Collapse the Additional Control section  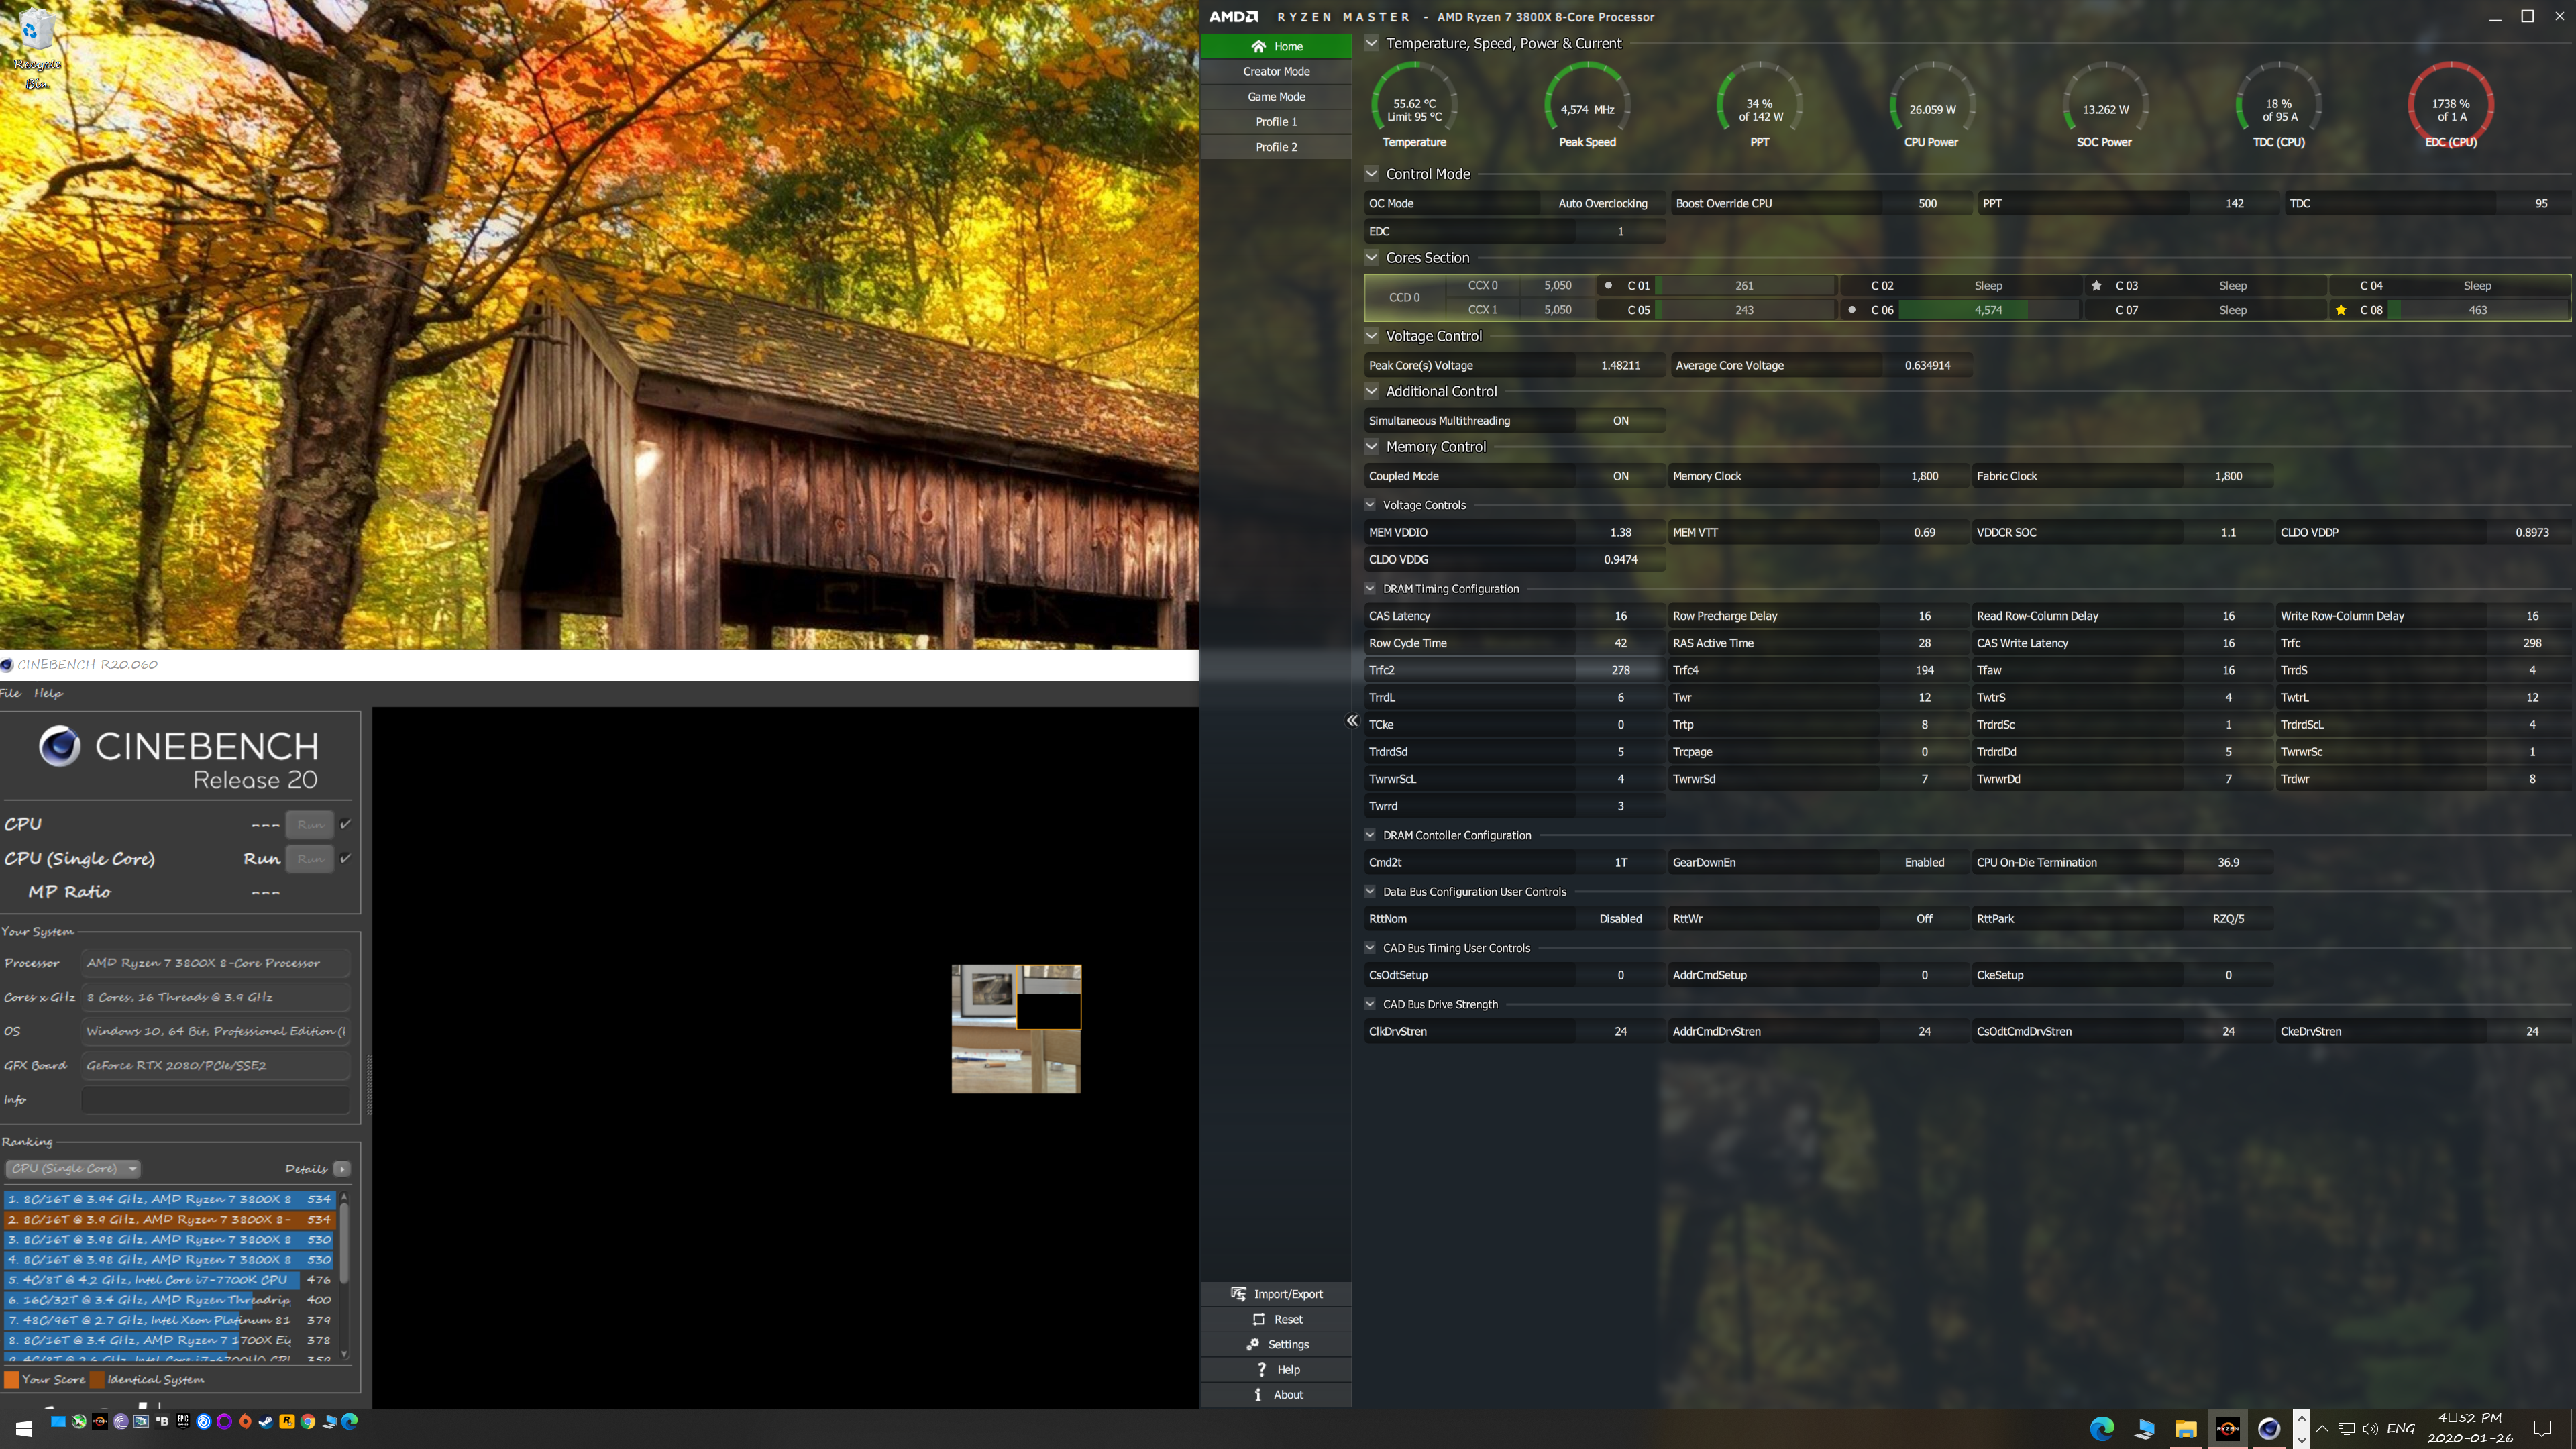[1372, 391]
